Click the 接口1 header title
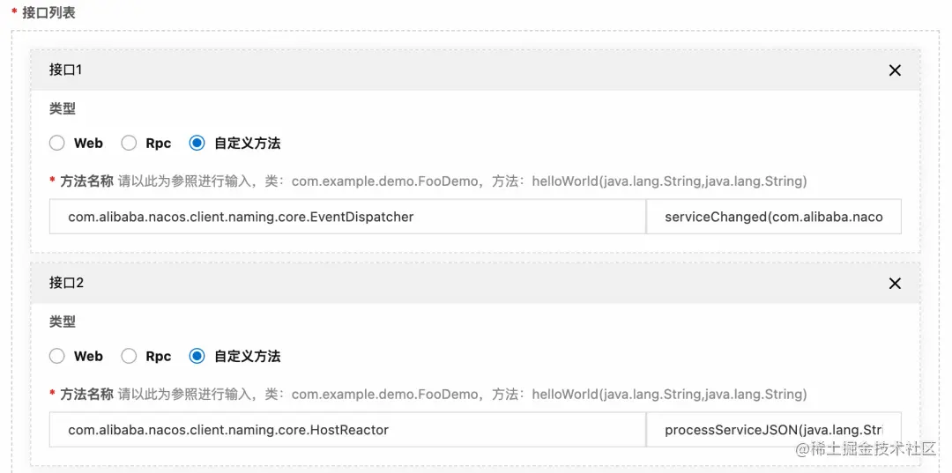 (x=65, y=70)
